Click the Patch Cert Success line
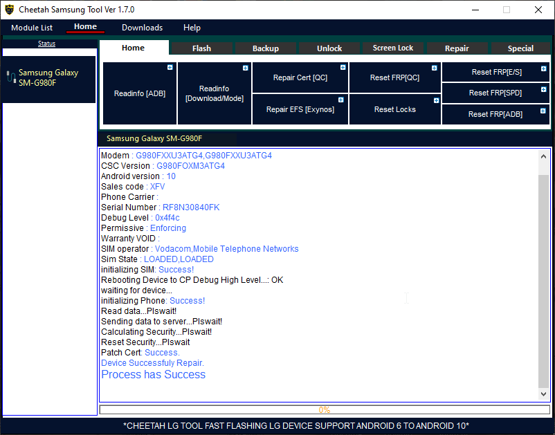 pos(140,353)
